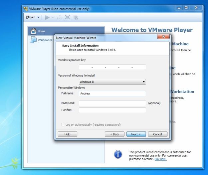Maximize the VMware Player window
Viewport: 208px width, 175px height.
click(186, 8)
